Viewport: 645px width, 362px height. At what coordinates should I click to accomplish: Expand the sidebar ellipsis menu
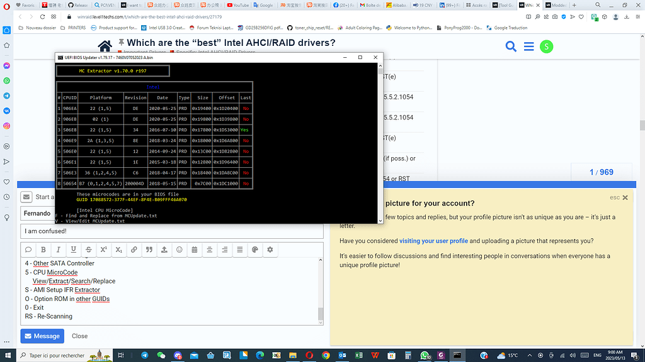point(6,341)
